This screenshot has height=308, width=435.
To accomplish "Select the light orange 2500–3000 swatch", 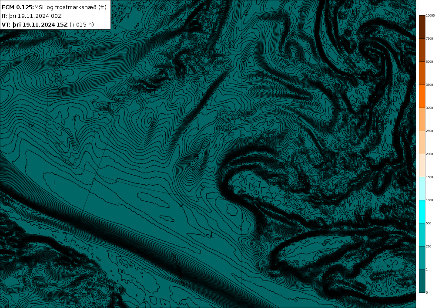I will [422, 119].
